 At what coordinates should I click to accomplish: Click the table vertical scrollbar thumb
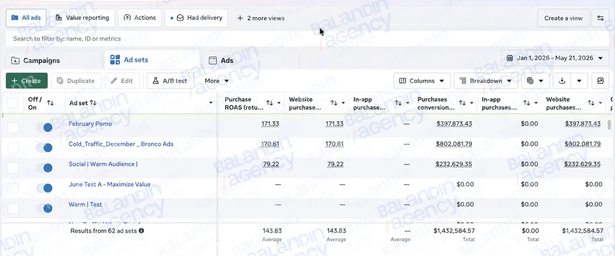609,125
